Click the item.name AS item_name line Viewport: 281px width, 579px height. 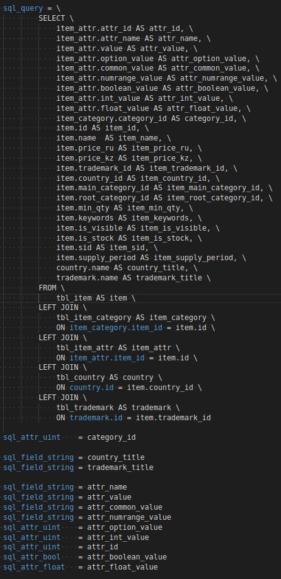[x=113, y=138]
